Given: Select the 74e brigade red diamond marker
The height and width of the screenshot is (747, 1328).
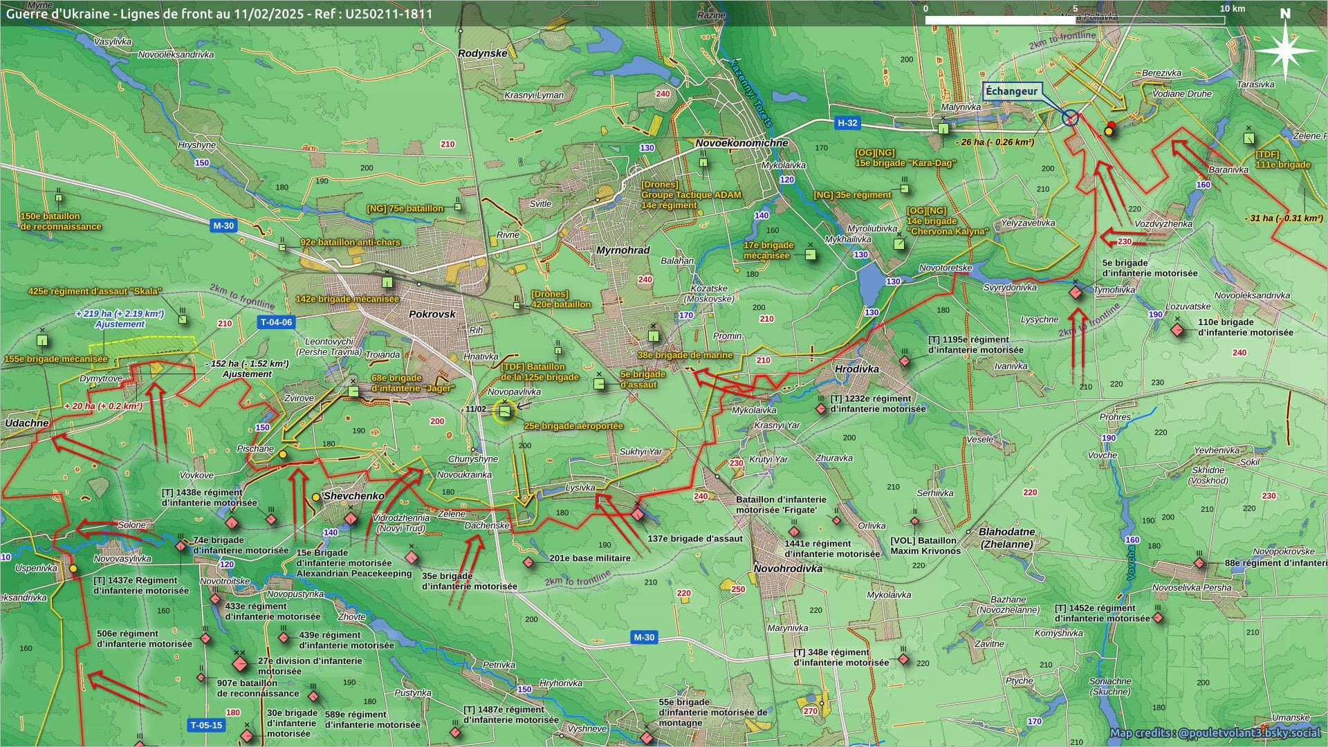Looking at the screenshot, I should (x=181, y=546).
